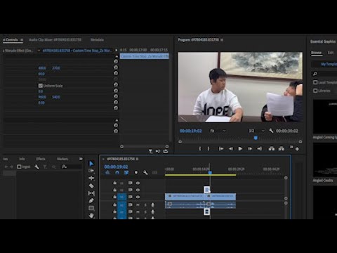Open timeline display settings wrench
Image resolution: width=337 pixels, height=253 pixels.
(145, 173)
